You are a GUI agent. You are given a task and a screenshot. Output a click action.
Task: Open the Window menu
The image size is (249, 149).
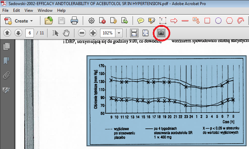click(45, 10)
